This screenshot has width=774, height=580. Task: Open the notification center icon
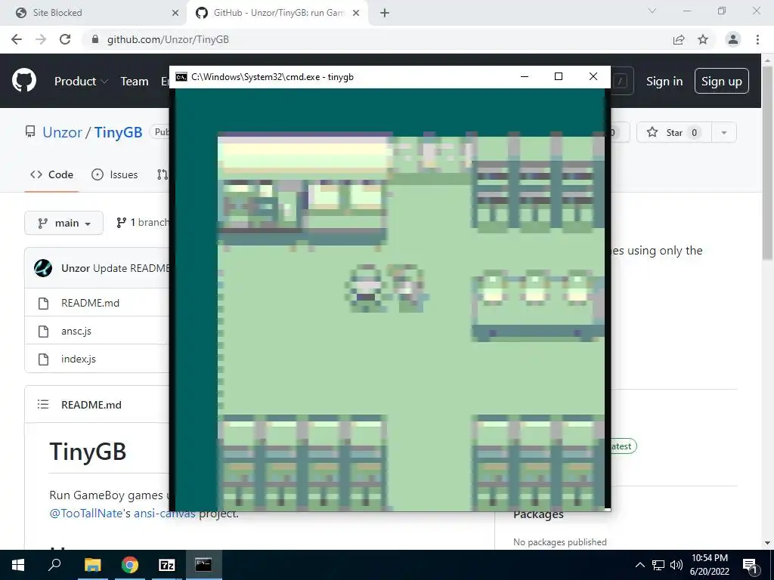coord(749,565)
